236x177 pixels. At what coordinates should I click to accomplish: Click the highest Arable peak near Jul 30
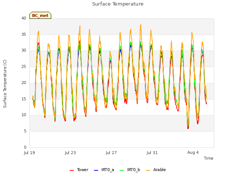tap(141, 25)
